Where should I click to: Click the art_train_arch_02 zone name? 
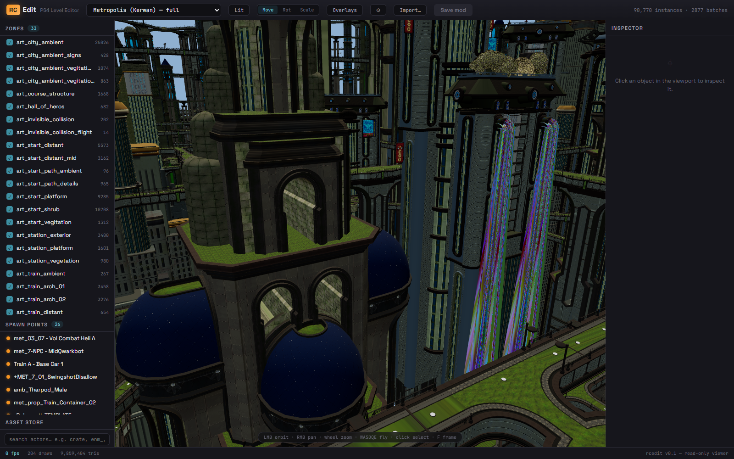coord(41,299)
